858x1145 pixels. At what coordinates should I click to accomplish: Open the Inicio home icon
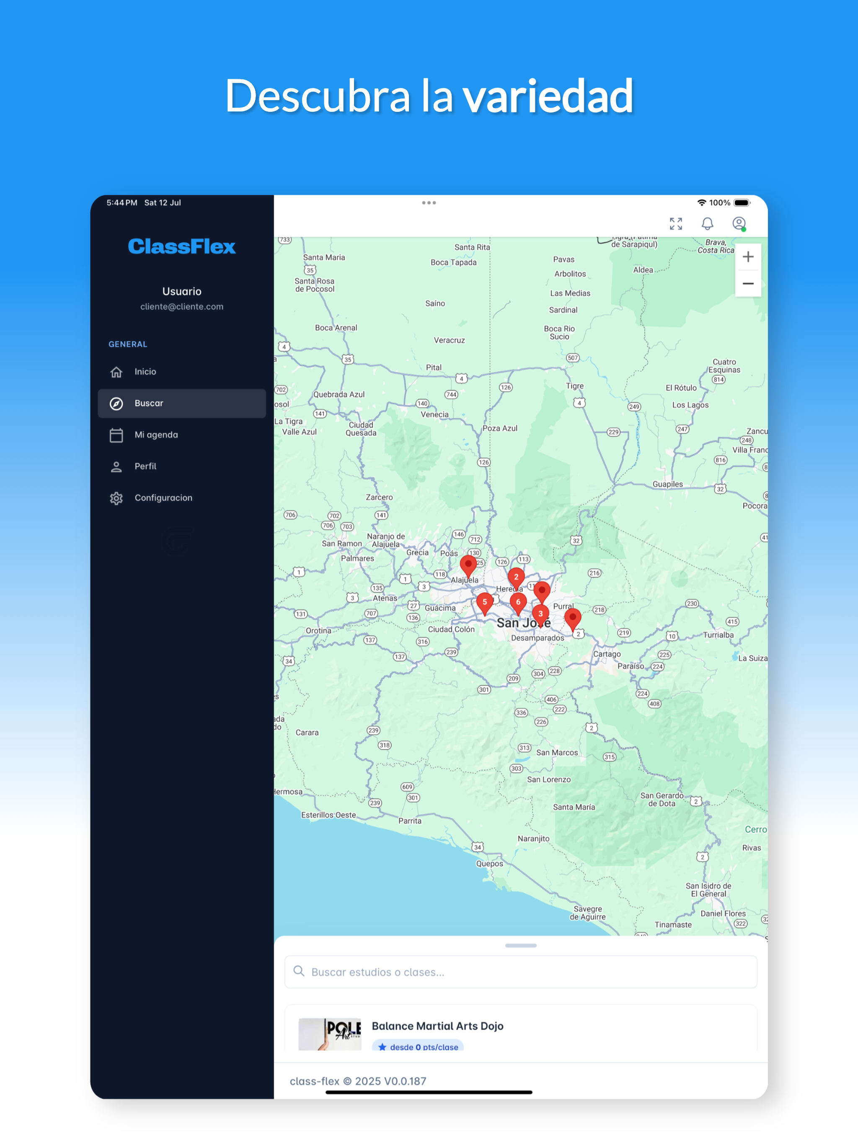click(116, 372)
